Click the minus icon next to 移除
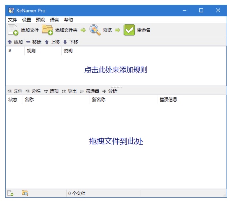 (28, 42)
